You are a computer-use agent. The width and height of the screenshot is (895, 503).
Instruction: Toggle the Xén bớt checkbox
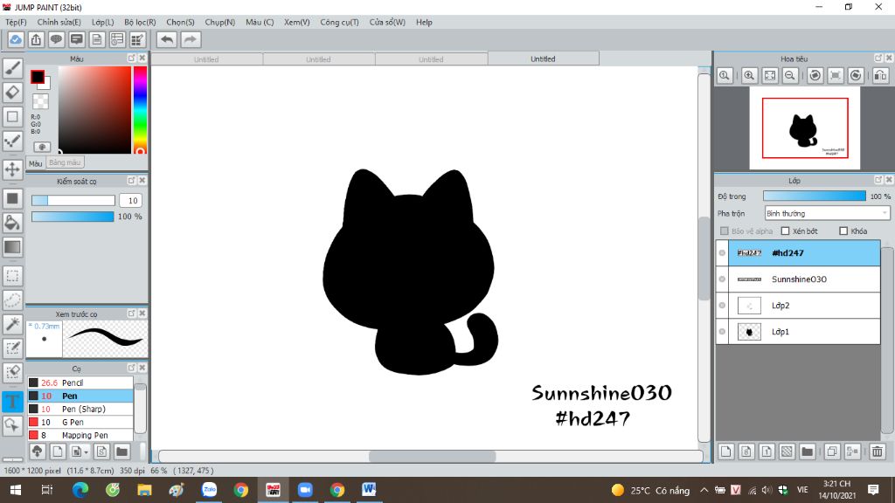point(786,231)
